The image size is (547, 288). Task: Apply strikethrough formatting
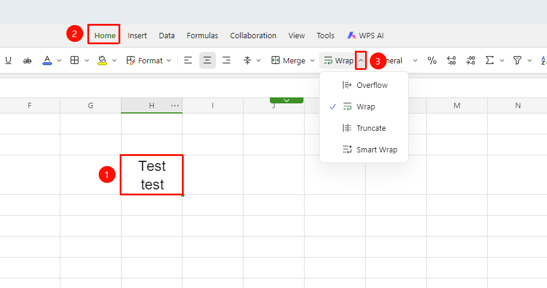pos(27,60)
